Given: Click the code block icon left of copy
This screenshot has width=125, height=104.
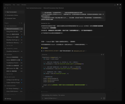Looking at the screenshot, I should pyautogui.click(x=101, y=54).
